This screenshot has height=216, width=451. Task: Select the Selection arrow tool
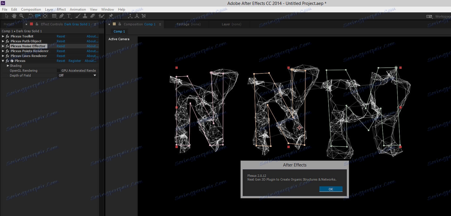[x=7, y=16]
